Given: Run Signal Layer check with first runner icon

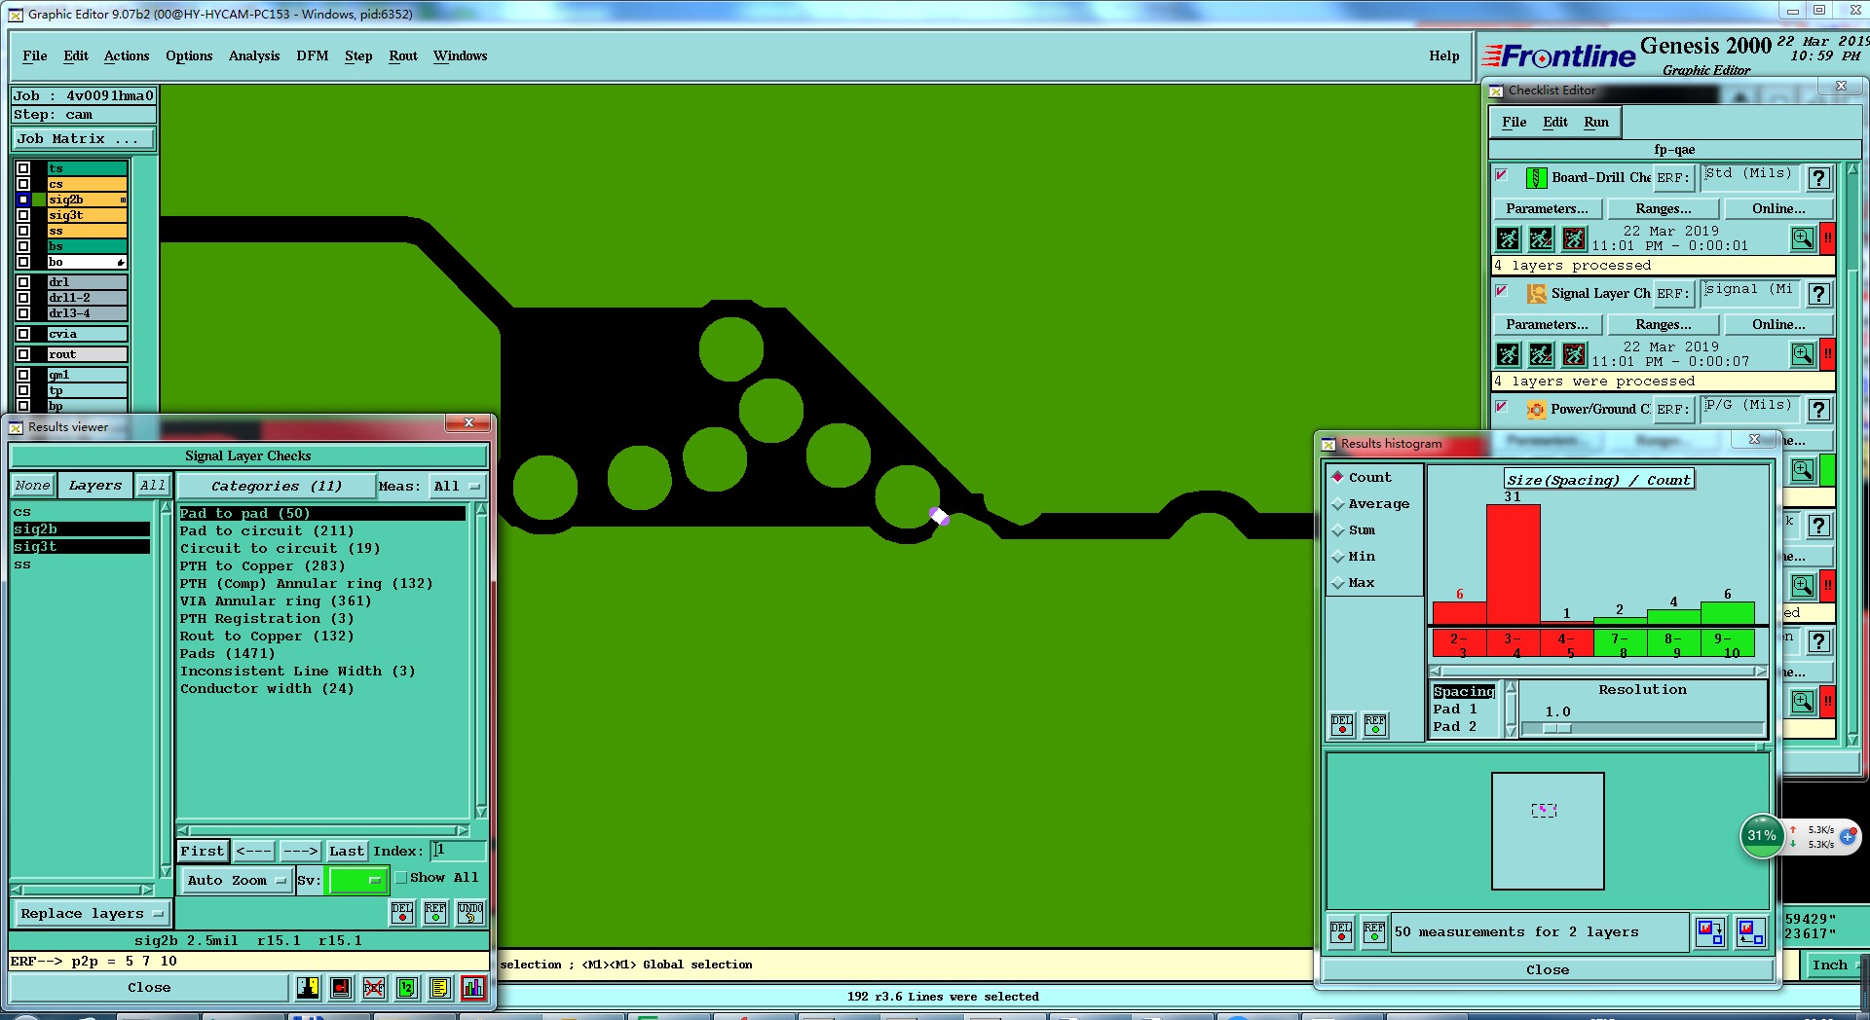Looking at the screenshot, I should [x=1508, y=354].
